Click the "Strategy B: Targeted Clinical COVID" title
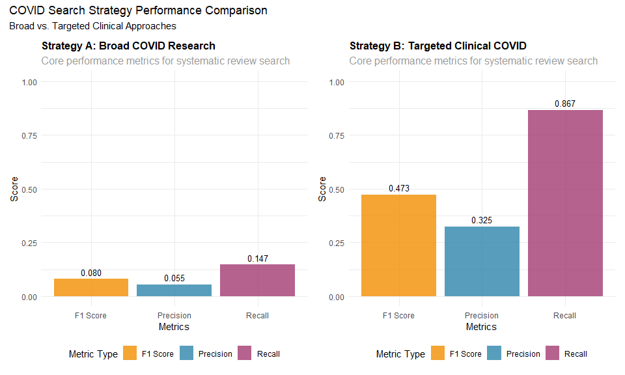 (438, 46)
